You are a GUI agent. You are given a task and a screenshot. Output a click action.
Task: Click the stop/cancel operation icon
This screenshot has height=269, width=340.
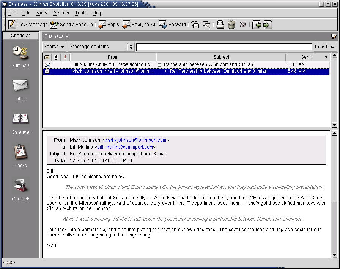click(x=242, y=25)
